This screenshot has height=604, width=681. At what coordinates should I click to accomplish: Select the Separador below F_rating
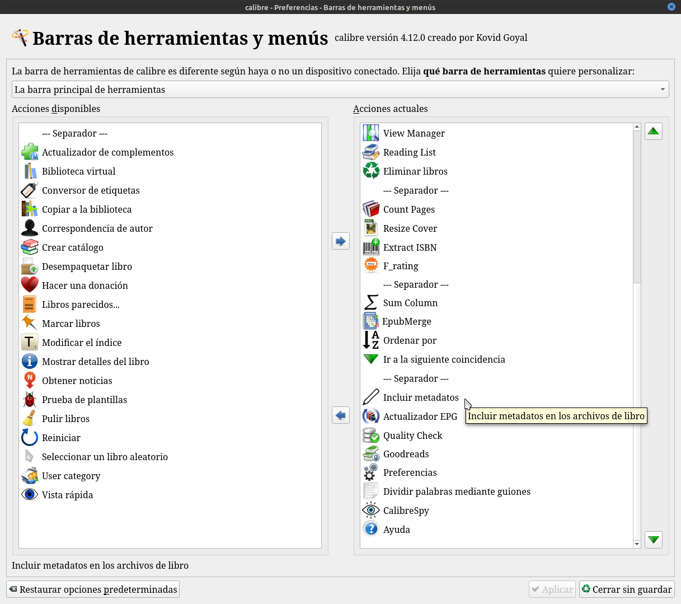497,284
